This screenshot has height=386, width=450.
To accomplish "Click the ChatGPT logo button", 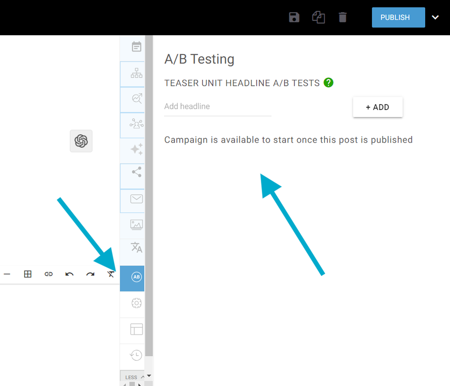I will point(81,141).
